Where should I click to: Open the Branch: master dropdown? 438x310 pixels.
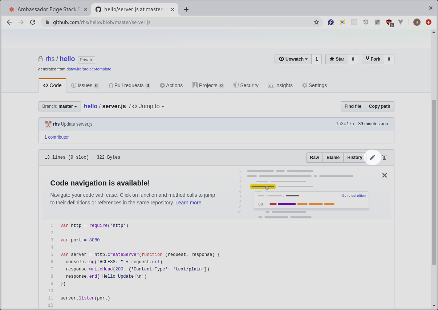pos(60,106)
